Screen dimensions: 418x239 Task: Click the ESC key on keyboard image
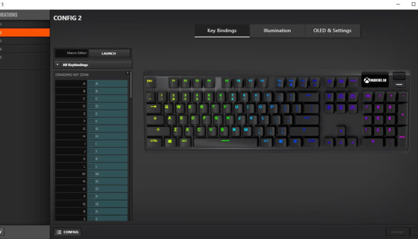click(150, 82)
